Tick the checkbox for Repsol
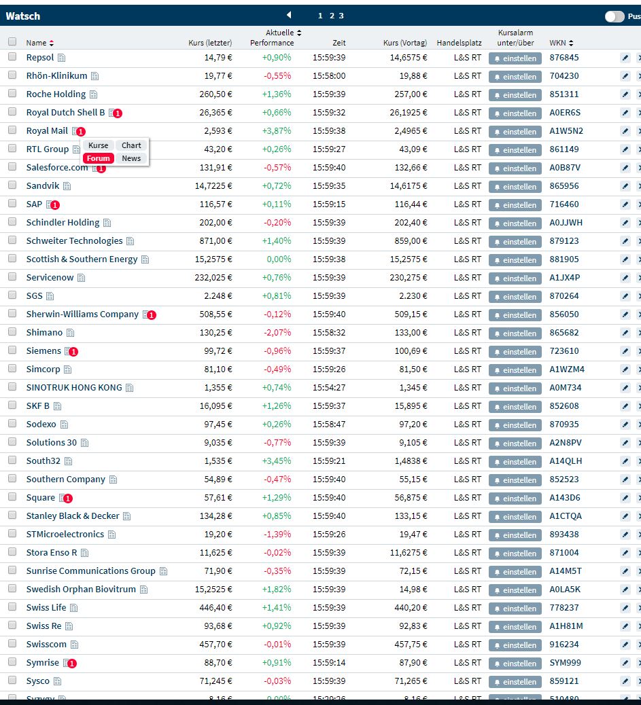The width and height of the screenshot is (641, 705). (12, 56)
